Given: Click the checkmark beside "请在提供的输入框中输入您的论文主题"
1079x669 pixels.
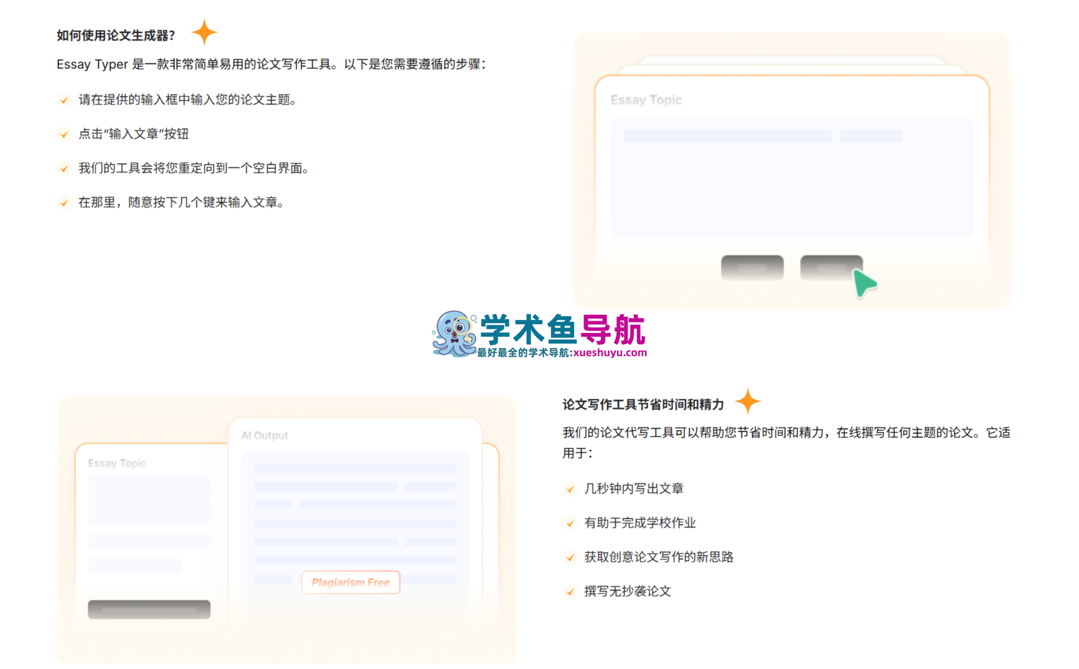Looking at the screenshot, I should (64, 100).
